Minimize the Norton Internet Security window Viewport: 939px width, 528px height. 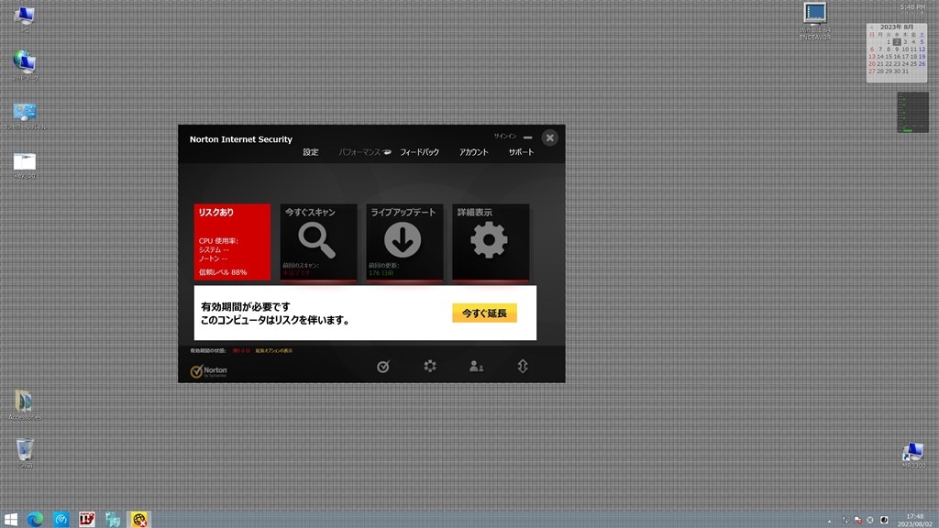click(x=527, y=137)
